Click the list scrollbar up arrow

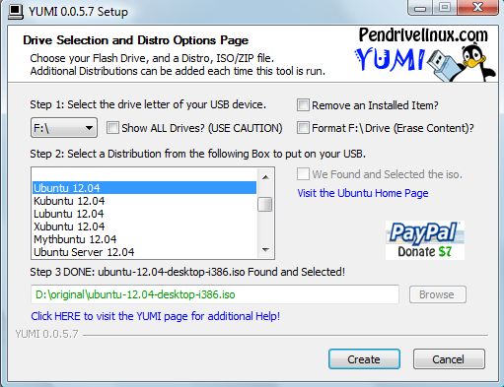pyautogui.click(x=265, y=177)
